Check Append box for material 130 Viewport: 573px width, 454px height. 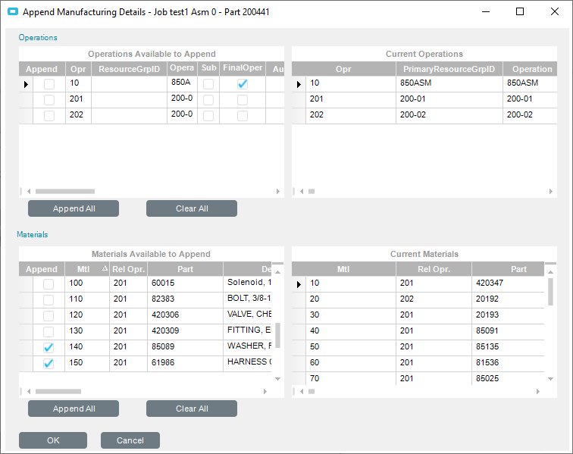click(x=49, y=332)
